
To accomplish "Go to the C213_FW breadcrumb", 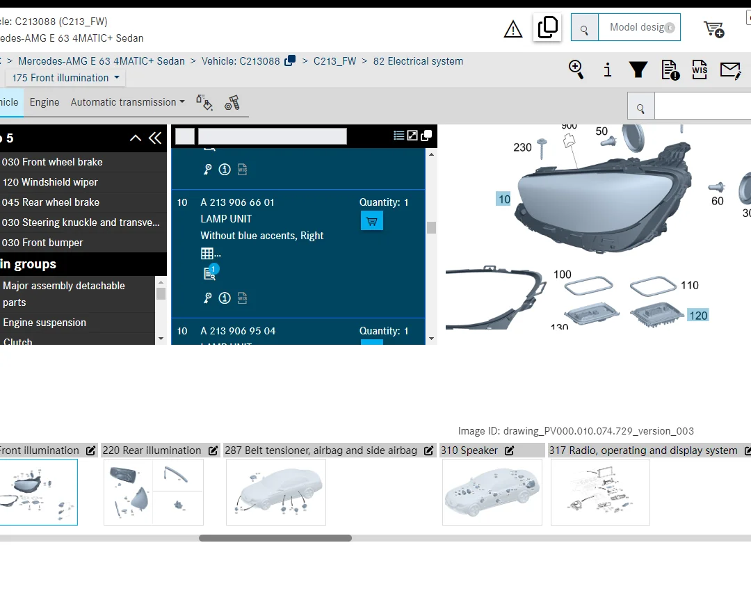I will [x=334, y=61].
